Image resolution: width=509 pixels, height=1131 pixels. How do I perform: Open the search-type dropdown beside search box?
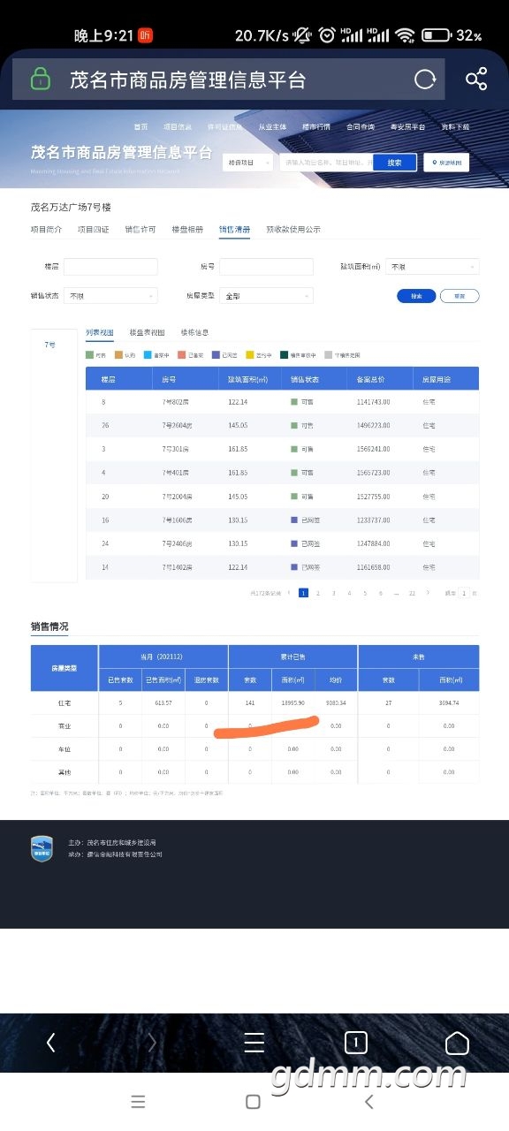[x=247, y=163]
